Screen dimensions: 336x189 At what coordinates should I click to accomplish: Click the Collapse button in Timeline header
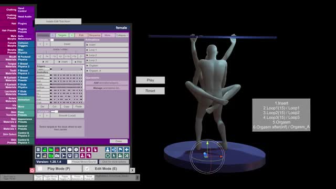point(122,35)
